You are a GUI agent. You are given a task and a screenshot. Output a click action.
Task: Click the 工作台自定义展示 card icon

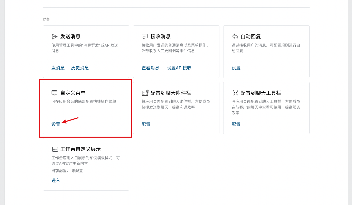point(55,149)
